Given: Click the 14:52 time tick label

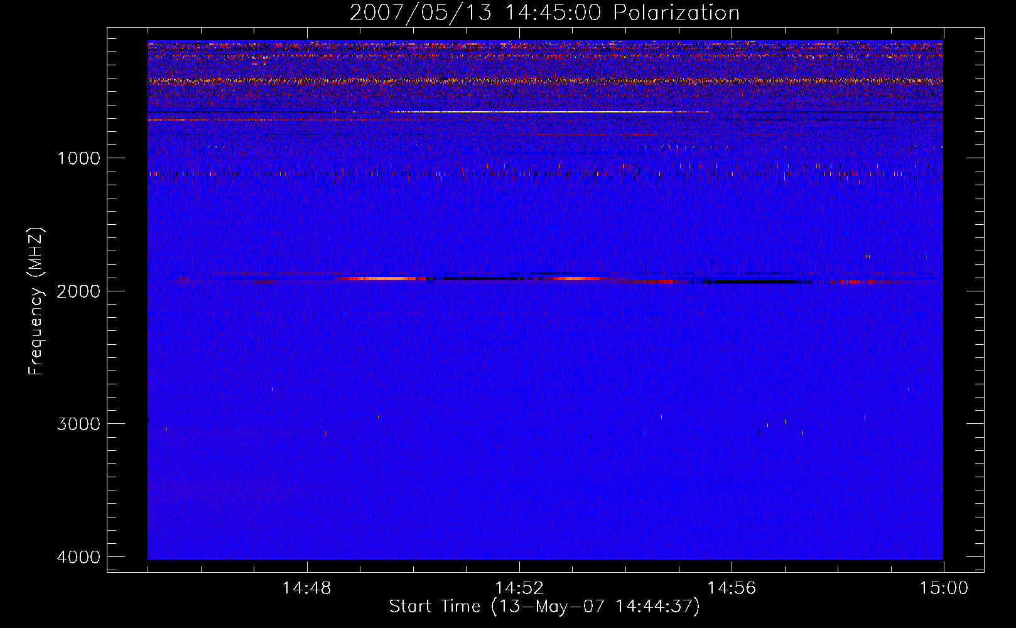Looking at the screenshot, I should pyautogui.click(x=519, y=588).
